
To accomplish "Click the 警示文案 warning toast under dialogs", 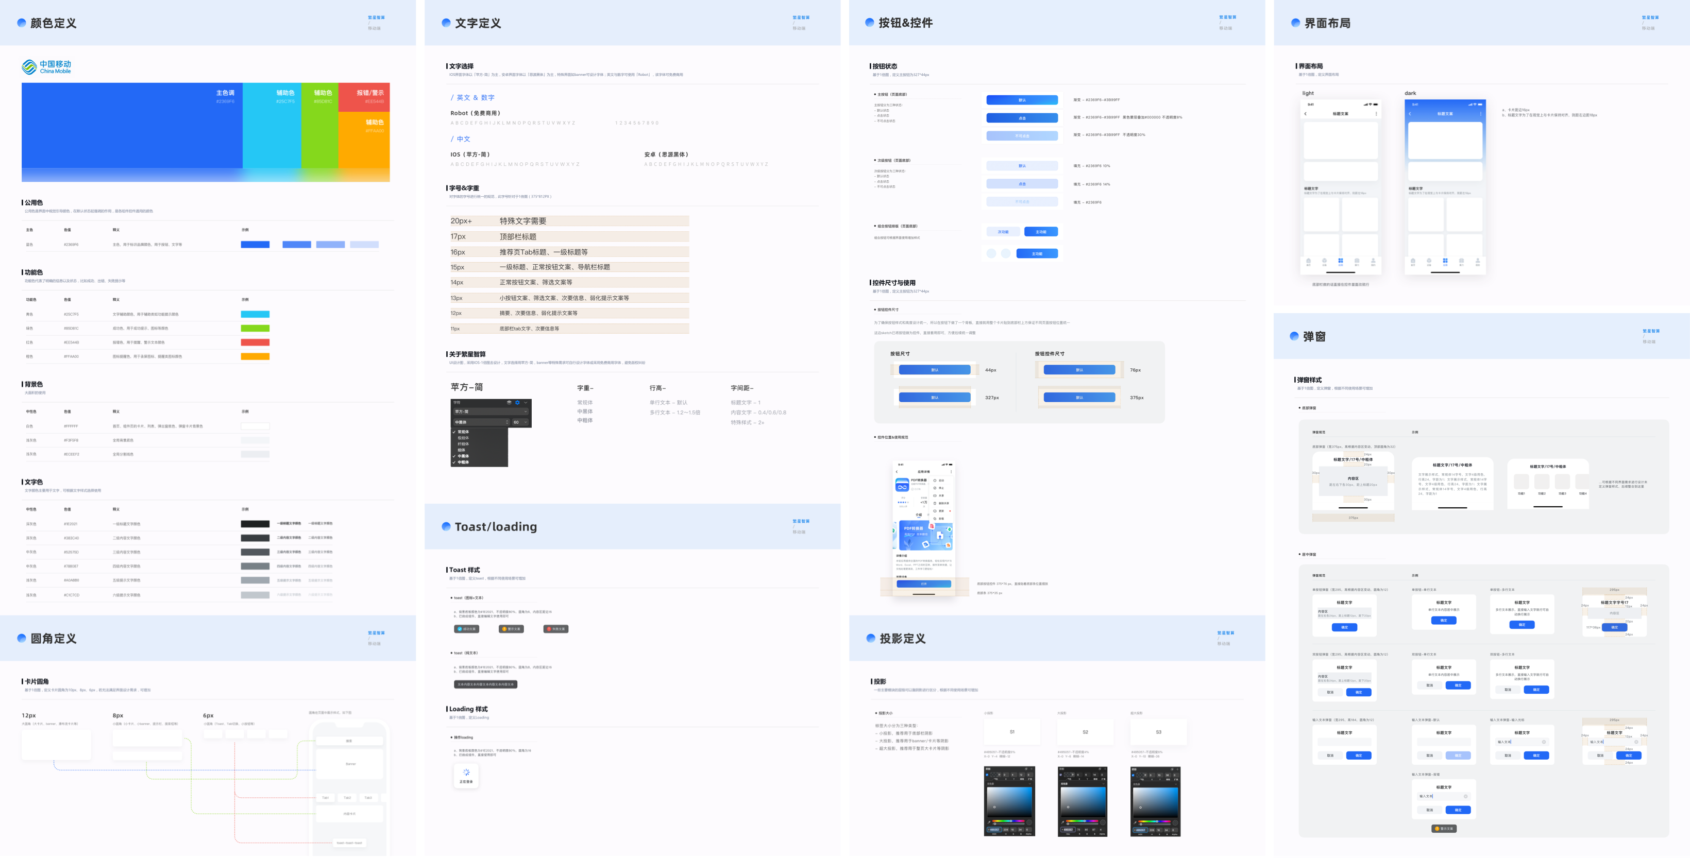I will click(x=1445, y=829).
